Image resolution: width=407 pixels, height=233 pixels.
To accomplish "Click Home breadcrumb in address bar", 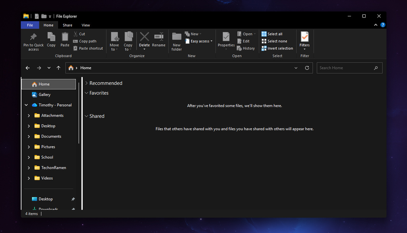I will tap(86, 68).
